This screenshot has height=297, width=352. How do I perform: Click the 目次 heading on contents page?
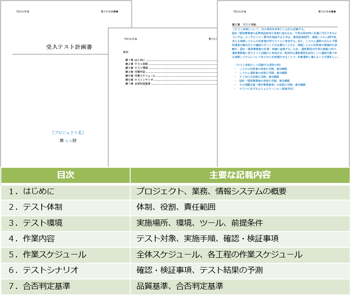pos(126,52)
